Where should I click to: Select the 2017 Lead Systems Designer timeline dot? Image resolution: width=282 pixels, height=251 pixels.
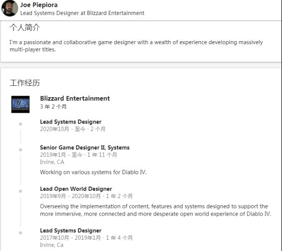(x=21, y=233)
